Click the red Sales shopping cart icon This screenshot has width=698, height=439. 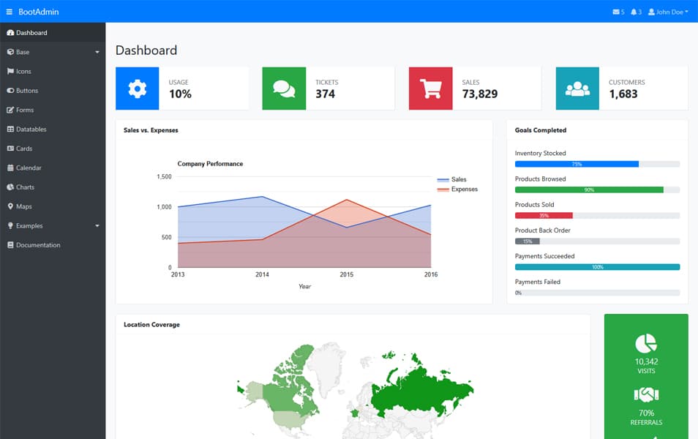[x=431, y=89]
